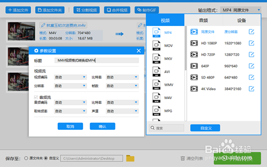
Task: Switch to the 设备 tab
Action: 242,20
